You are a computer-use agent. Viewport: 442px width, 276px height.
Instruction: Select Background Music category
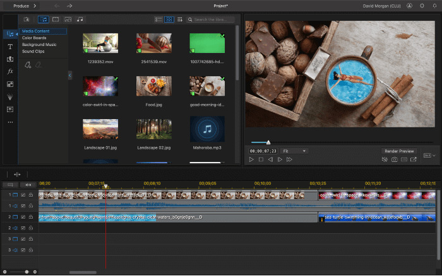pos(39,45)
